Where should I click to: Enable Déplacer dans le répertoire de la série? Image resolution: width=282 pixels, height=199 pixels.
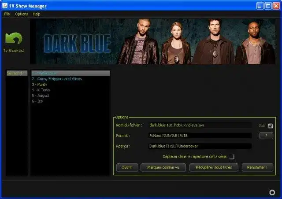pyautogui.click(x=232, y=157)
